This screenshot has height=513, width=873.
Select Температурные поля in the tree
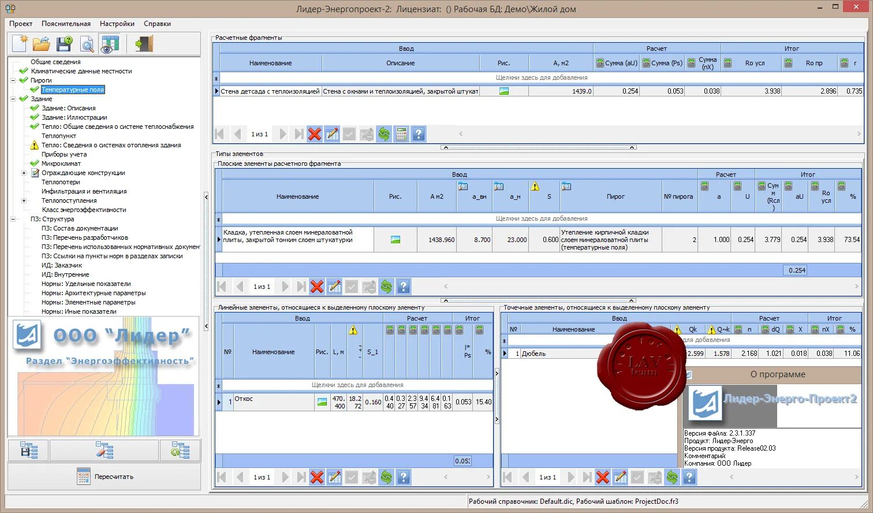tap(73, 90)
